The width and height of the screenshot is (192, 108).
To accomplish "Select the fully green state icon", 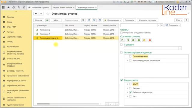I will [139, 40].
